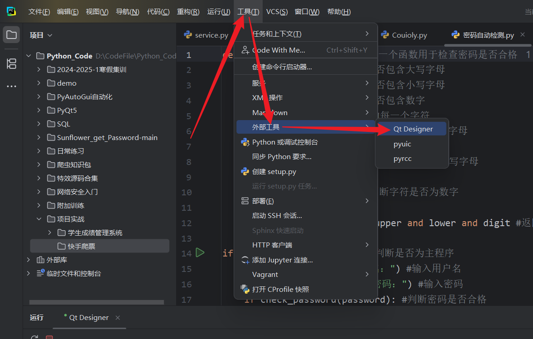This screenshot has height=339, width=533.
Task: Switch to the service.py editor tab
Action: (x=206, y=35)
